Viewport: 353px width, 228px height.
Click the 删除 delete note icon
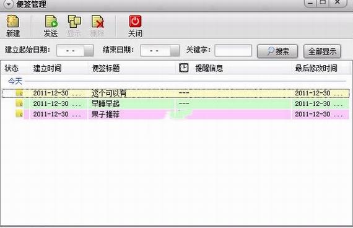(x=98, y=22)
